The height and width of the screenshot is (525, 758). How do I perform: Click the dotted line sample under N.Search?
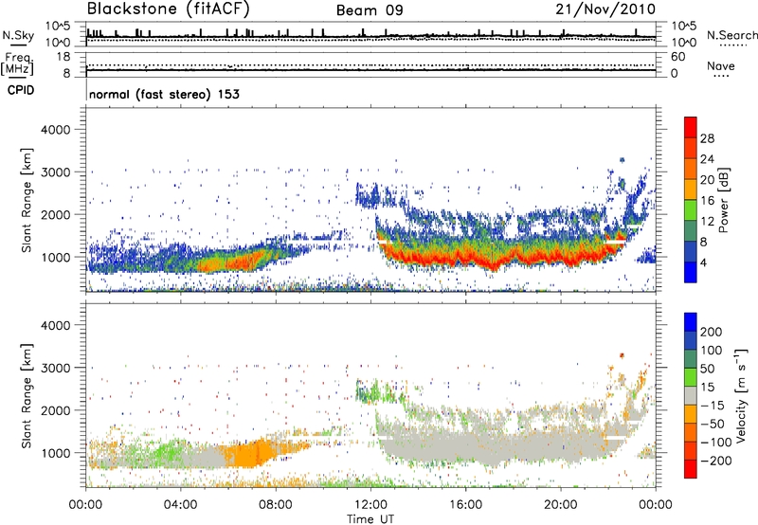coord(732,45)
